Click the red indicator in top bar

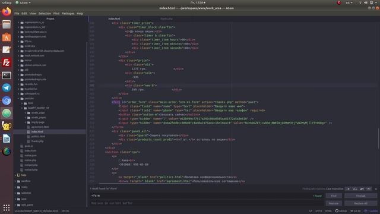tap(339, 2)
